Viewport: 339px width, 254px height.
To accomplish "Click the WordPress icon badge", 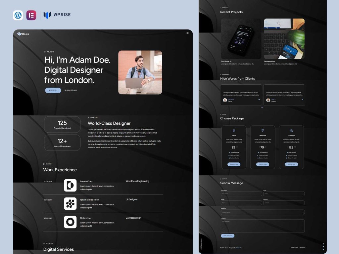I will point(18,15).
